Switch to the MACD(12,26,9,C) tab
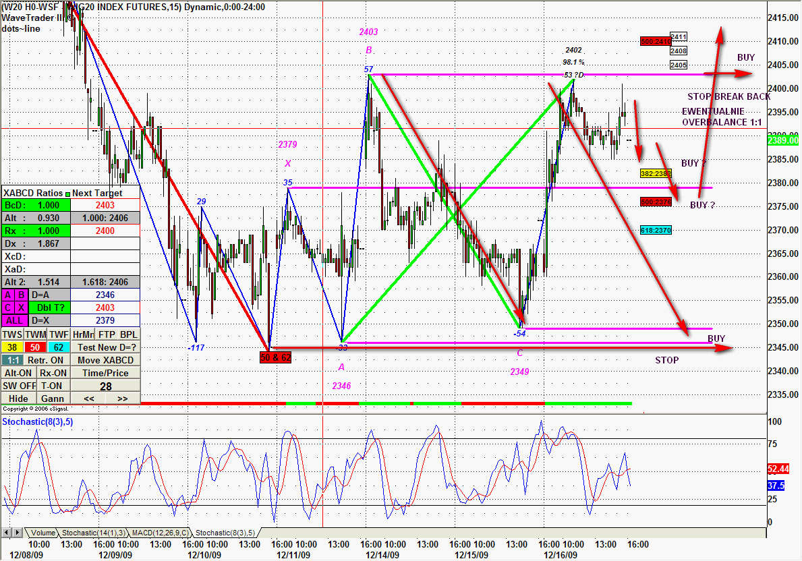802x561 pixels. pos(161,532)
